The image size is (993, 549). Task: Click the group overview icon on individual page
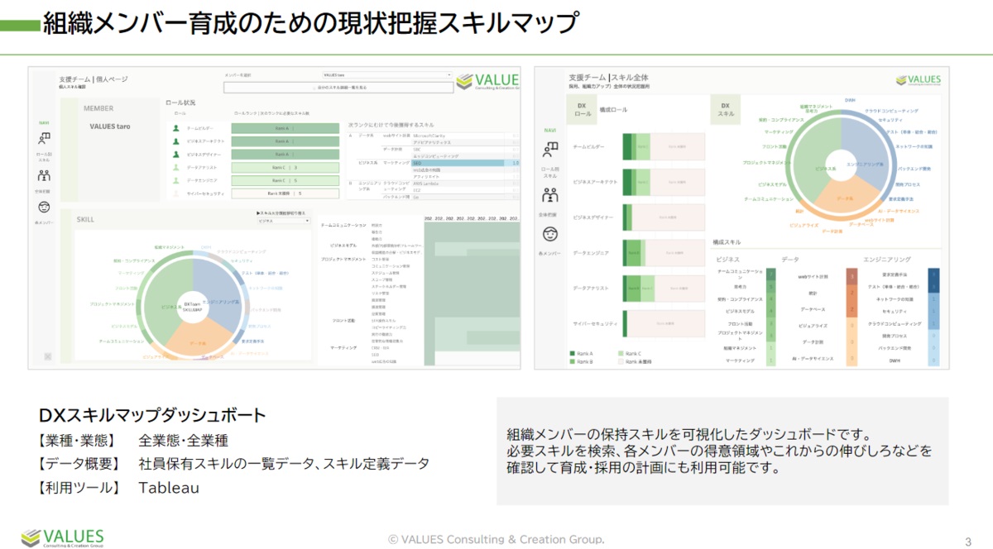point(44,176)
